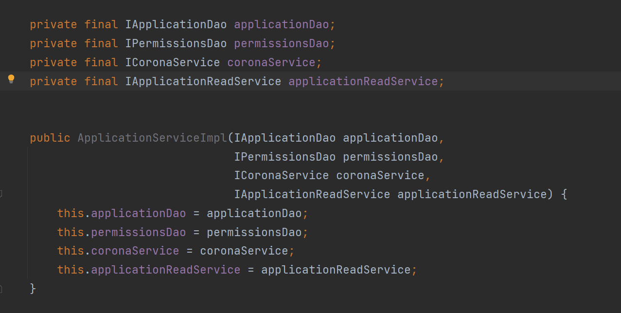Place cursor on coronaService field declaration name
Viewport: 621px width, 313px height.
pyautogui.click(x=271, y=62)
